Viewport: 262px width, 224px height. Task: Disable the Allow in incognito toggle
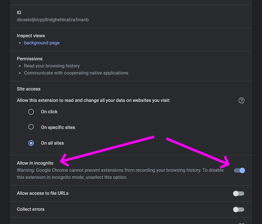(240, 170)
